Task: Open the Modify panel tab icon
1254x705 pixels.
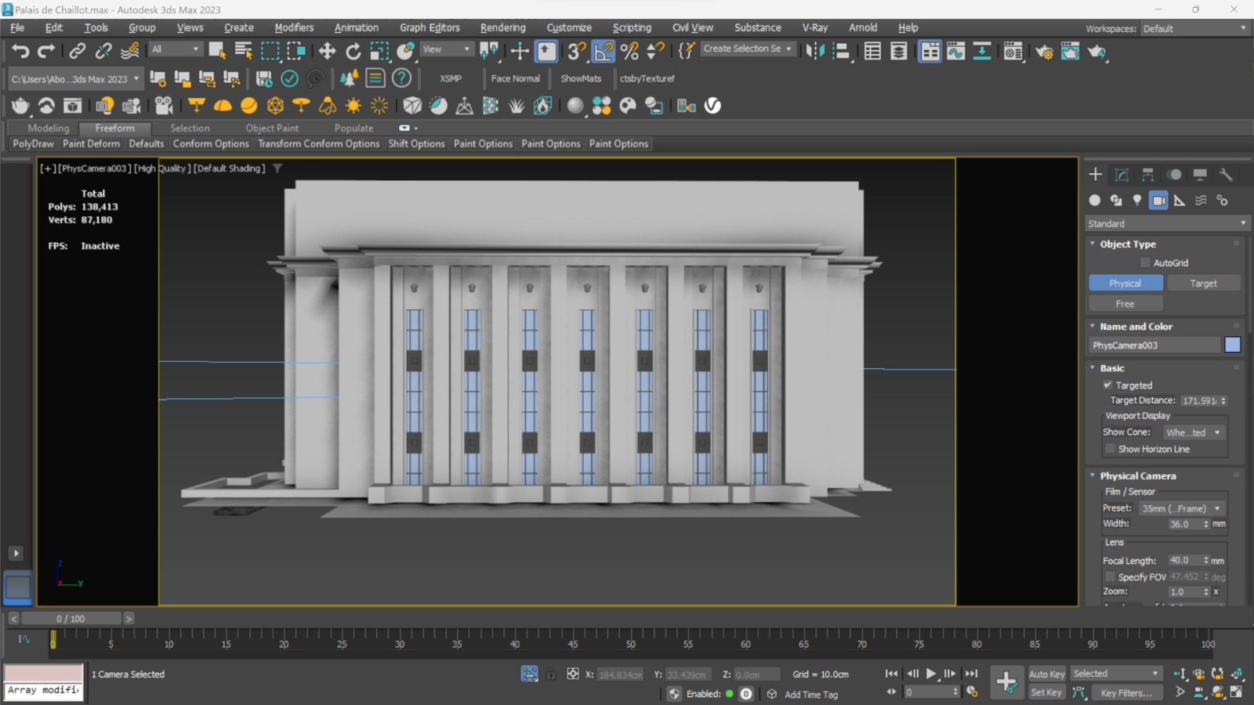Action: coord(1122,175)
